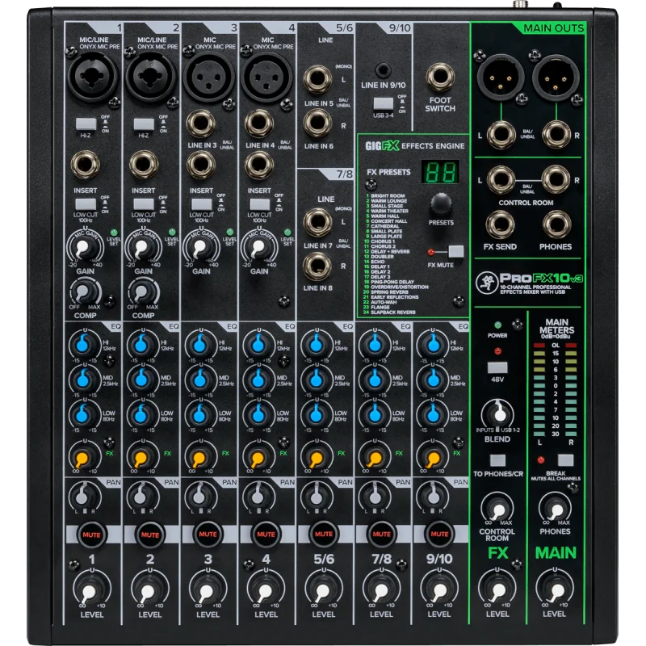
Task: Click channel 9/10 LEVEL knob
Action: click(x=439, y=591)
